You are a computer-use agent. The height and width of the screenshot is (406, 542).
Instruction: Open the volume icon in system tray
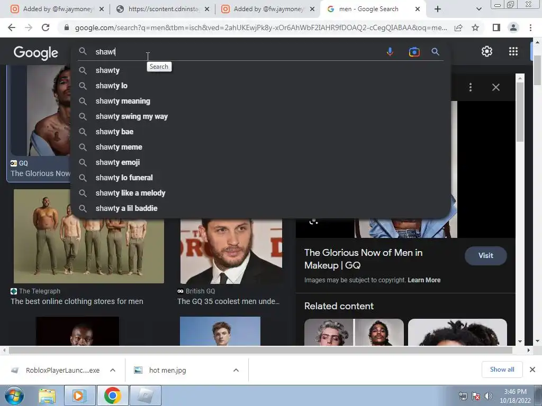point(488,396)
